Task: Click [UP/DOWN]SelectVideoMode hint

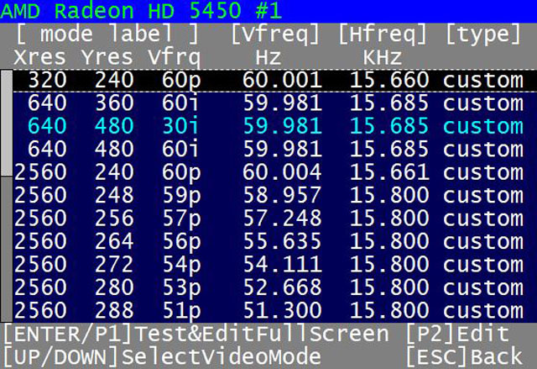Action: point(162,356)
